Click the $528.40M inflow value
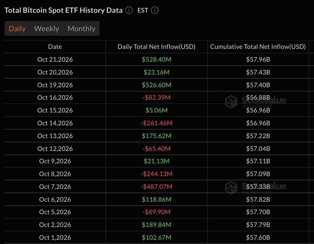 coord(157,59)
